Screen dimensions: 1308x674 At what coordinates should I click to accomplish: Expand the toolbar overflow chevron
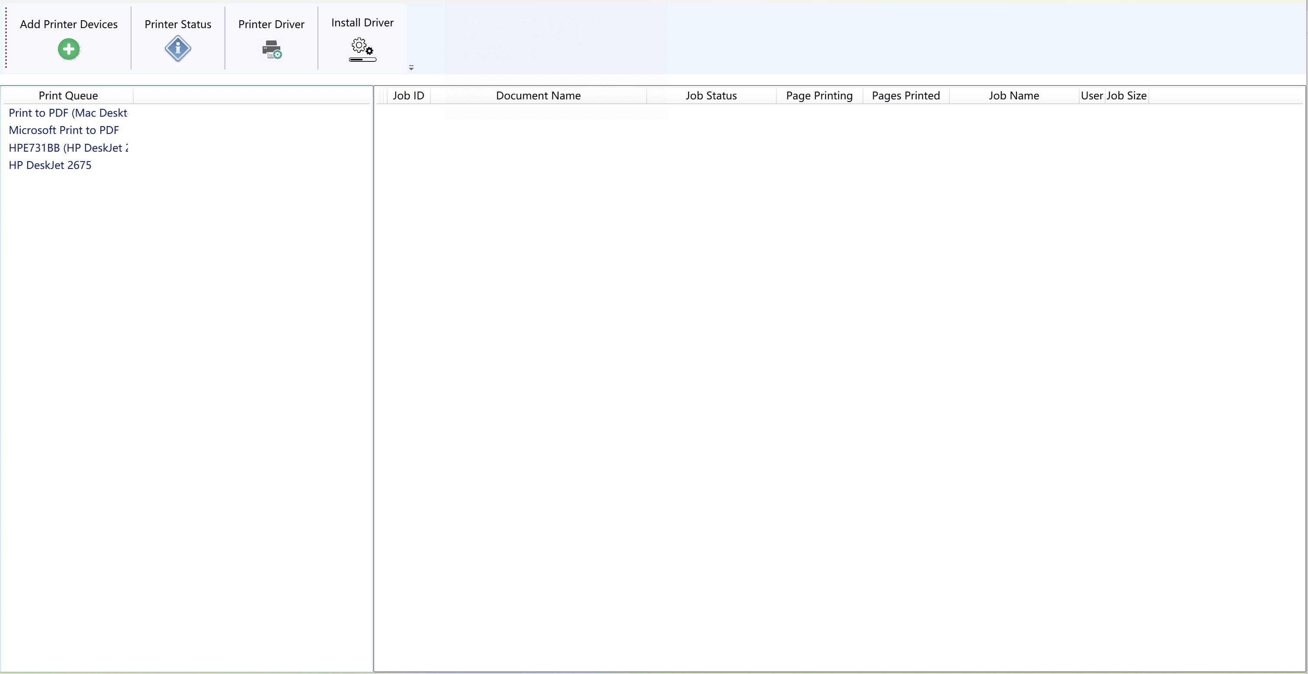411,67
